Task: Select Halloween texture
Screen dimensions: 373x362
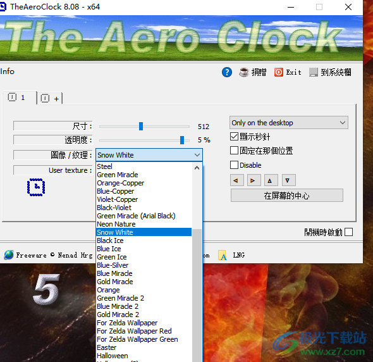Action: (144, 356)
